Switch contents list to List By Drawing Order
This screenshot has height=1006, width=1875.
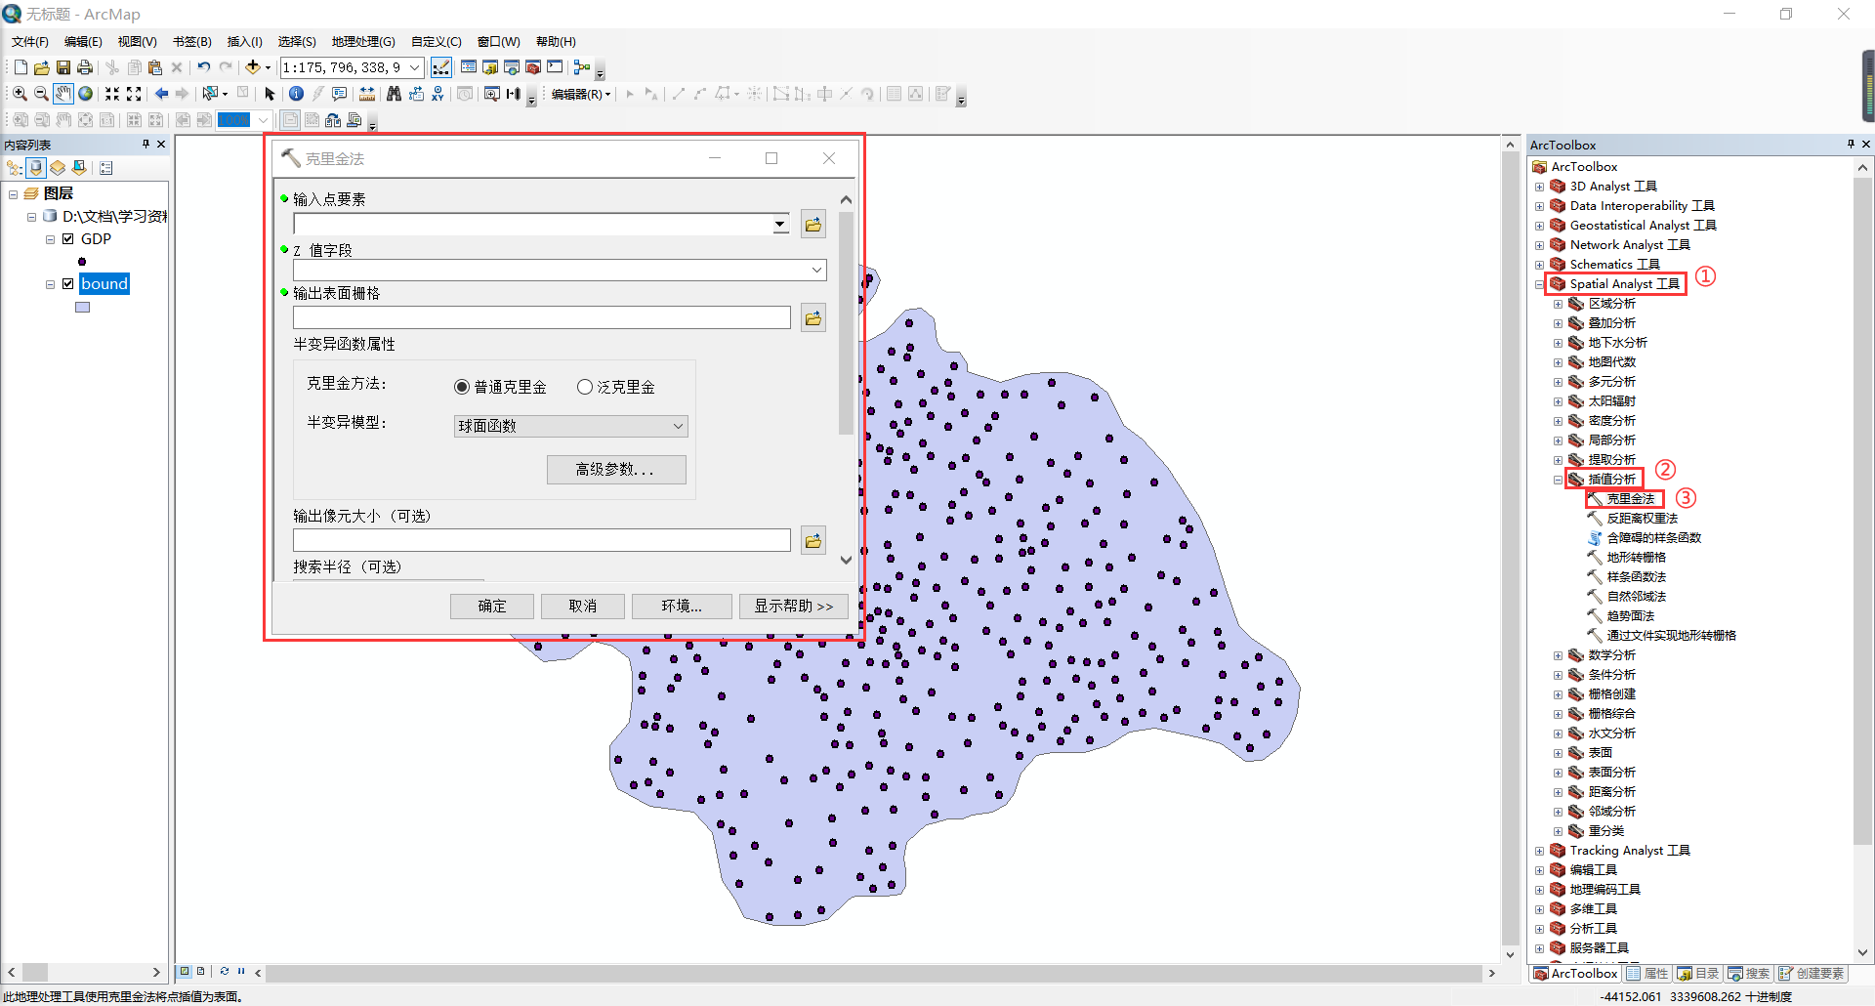pyautogui.click(x=15, y=168)
